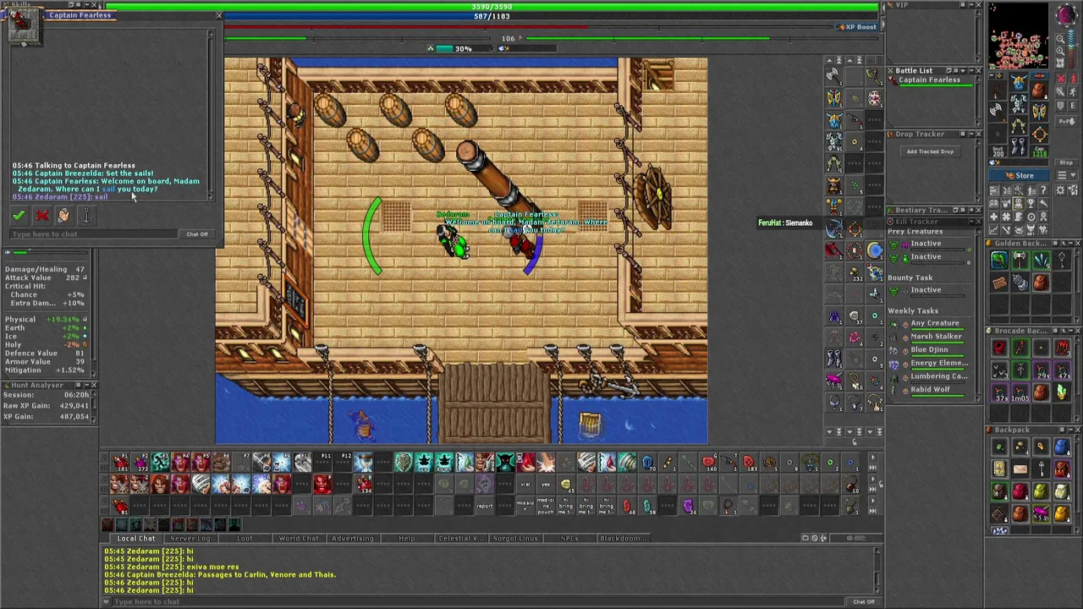Switch to Advertising tab
Screen dimensions: 1083x609
(x=353, y=538)
